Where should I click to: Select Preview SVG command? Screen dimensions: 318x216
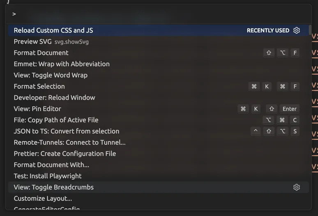coord(33,41)
